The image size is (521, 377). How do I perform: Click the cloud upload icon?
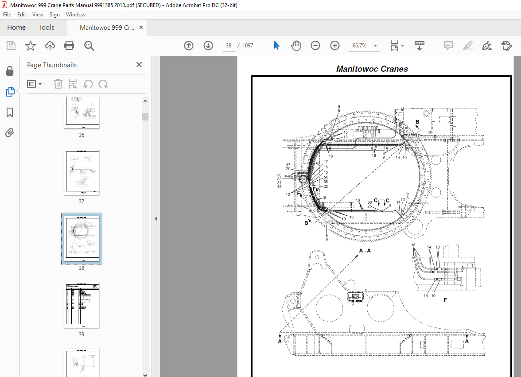[x=50, y=46]
